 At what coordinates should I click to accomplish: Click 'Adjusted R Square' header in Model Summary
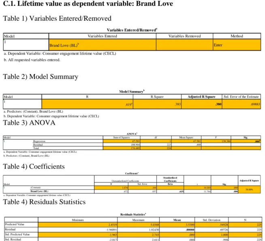click(201, 97)
